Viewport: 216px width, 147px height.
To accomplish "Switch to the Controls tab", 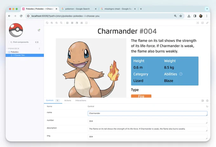I will tap(50, 100).
